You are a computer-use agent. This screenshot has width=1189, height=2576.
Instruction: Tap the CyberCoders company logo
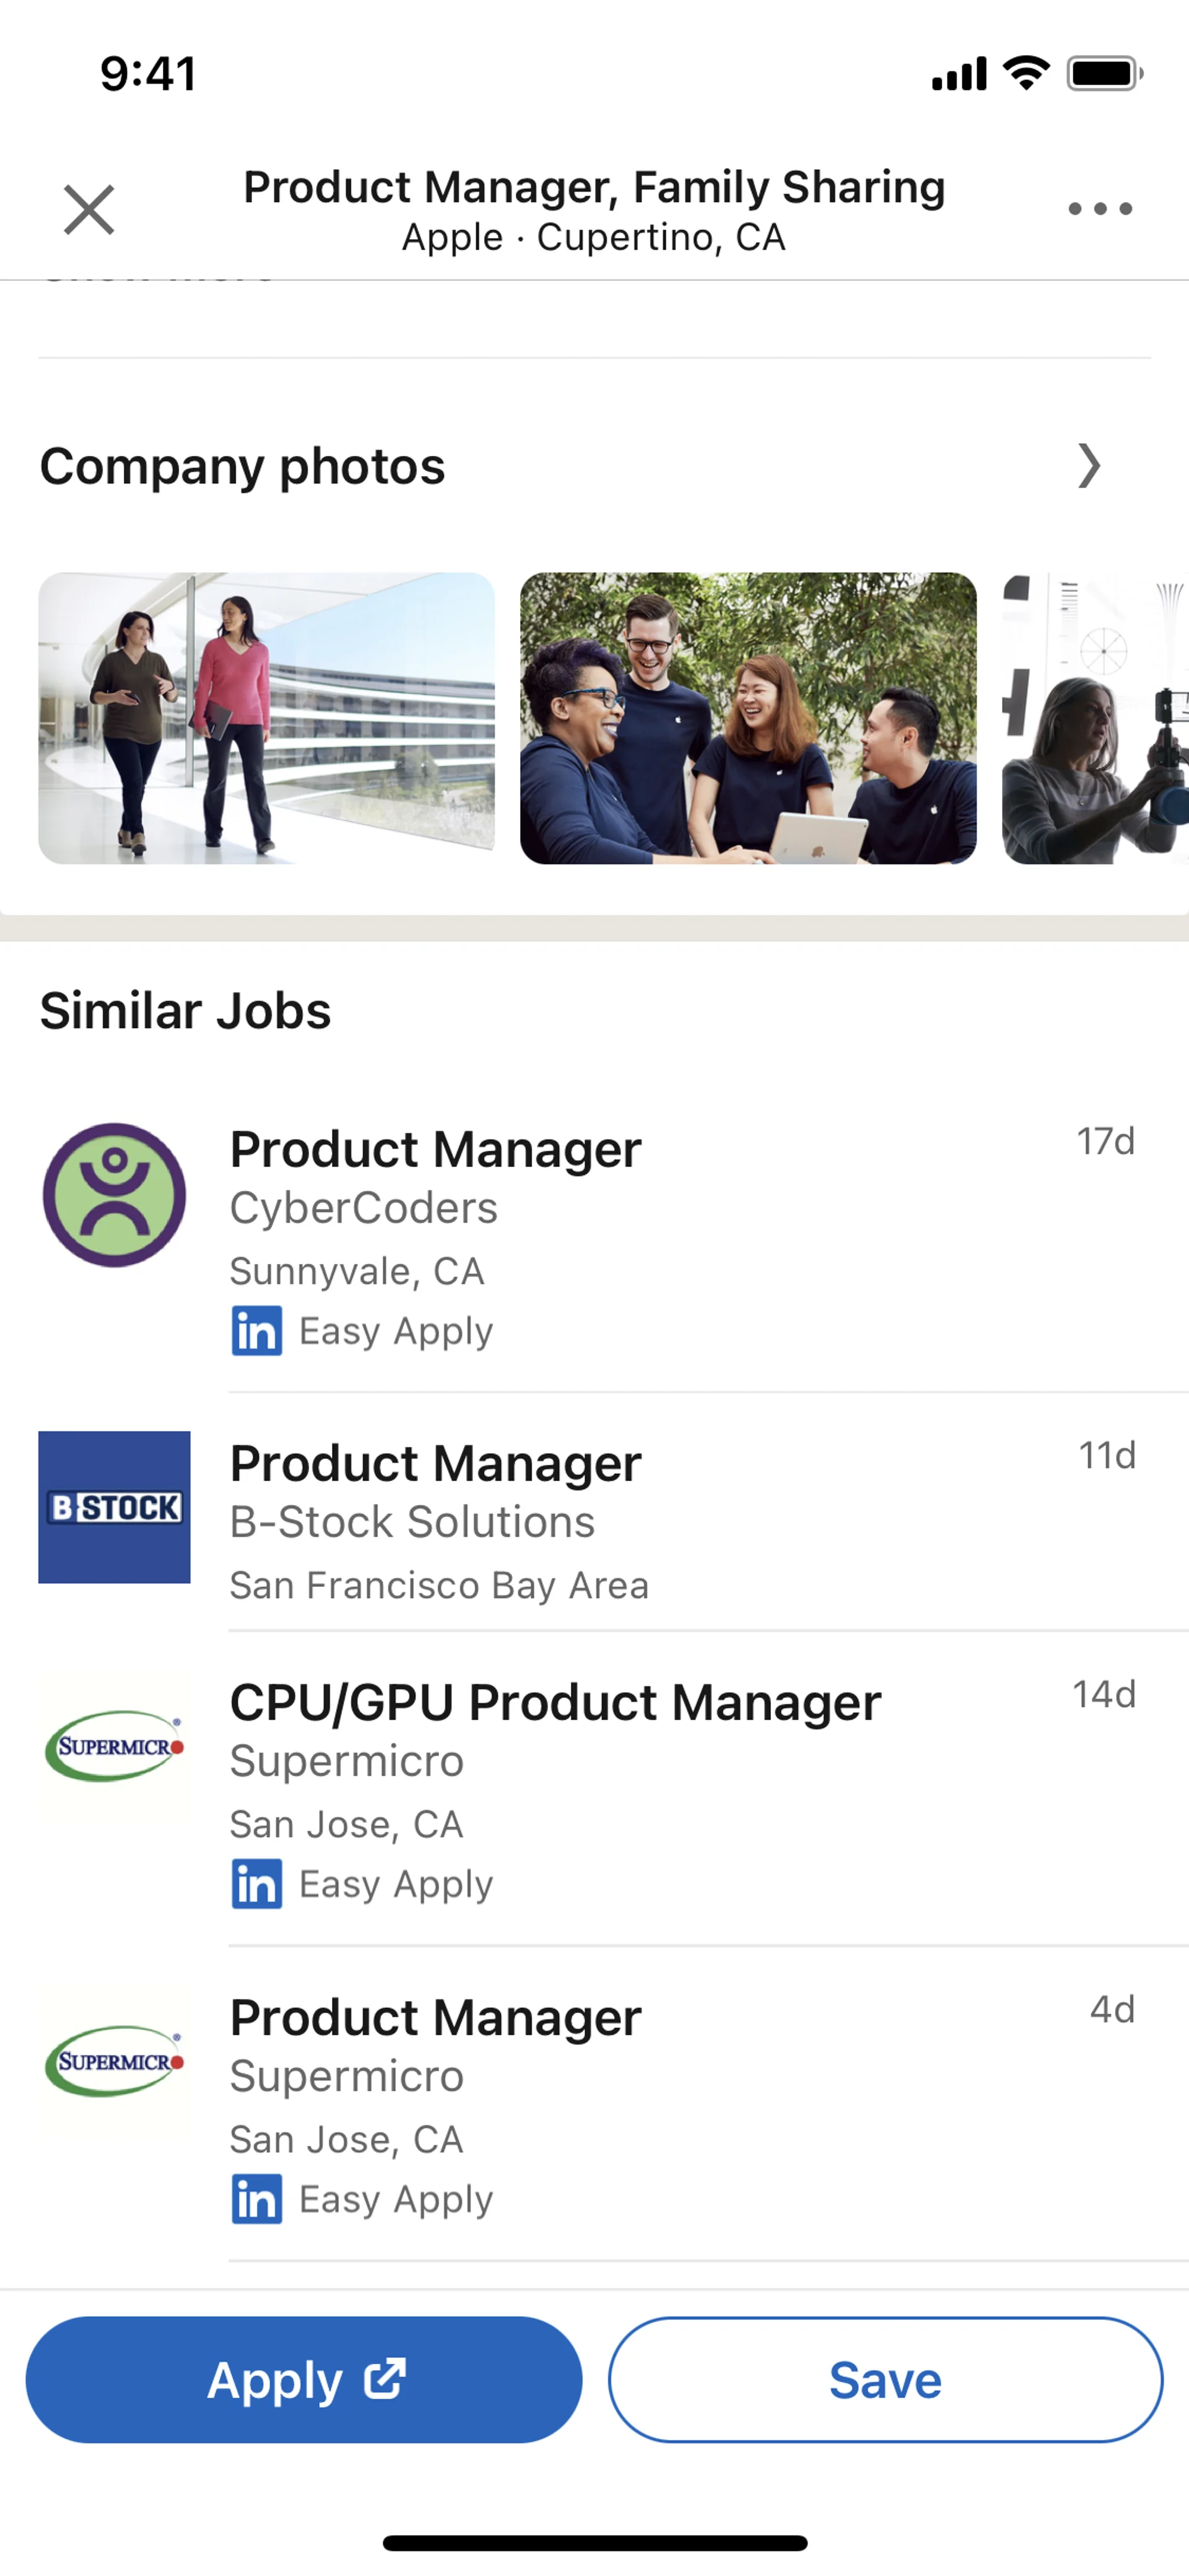click(114, 1194)
